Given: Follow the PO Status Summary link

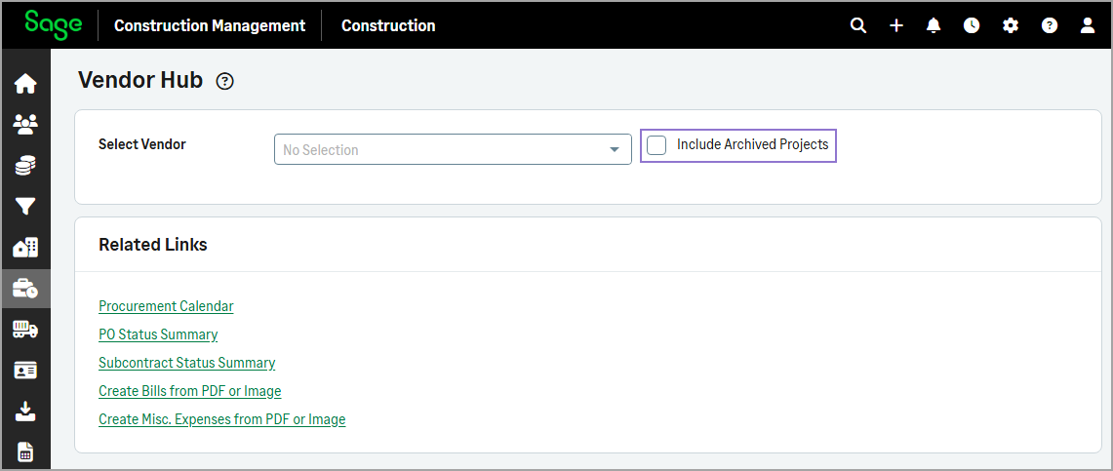Looking at the screenshot, I should tap(158, 334).
